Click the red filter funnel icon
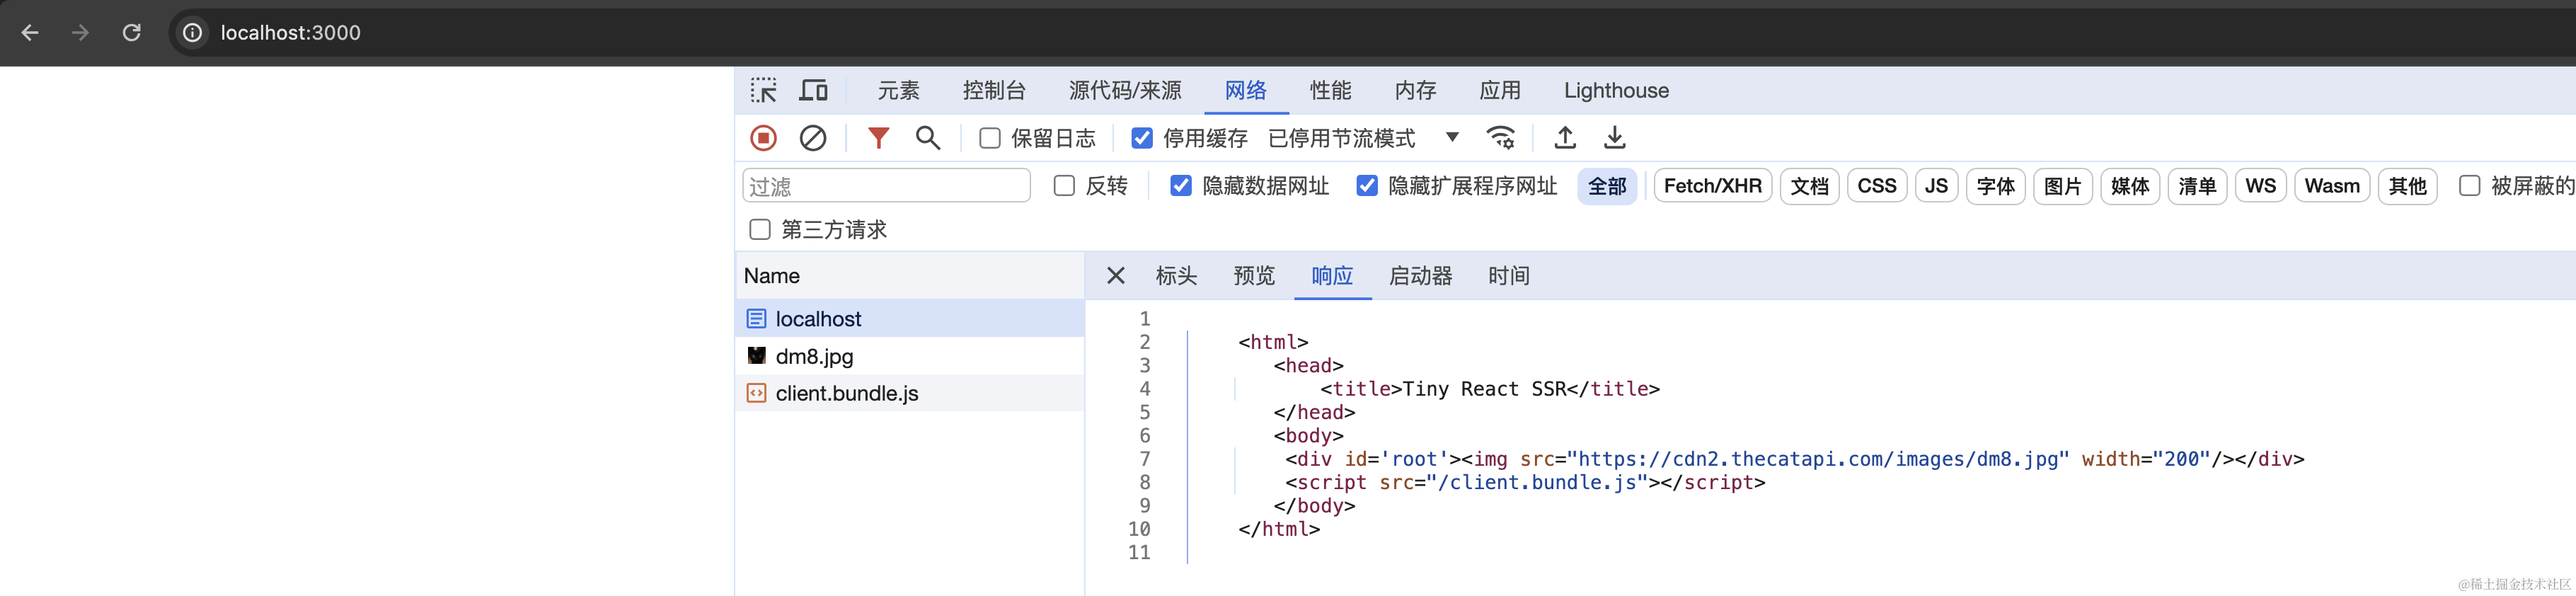Image resolution: width=2576 pixels, height=596 pixels. (878, 138)
